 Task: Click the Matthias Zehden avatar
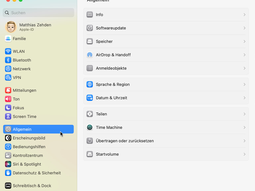pos(11,27)
